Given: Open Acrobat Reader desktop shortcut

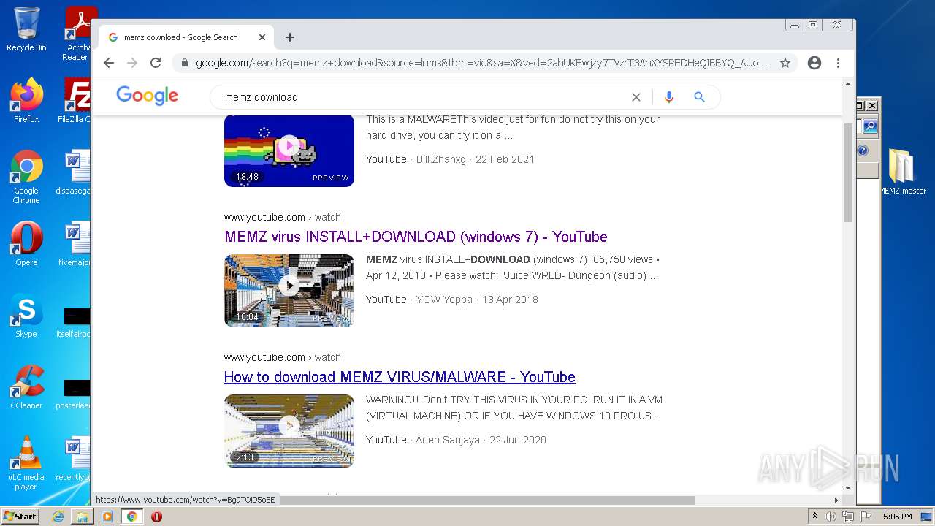Looking at the screenshot, I should click(77, 33).
